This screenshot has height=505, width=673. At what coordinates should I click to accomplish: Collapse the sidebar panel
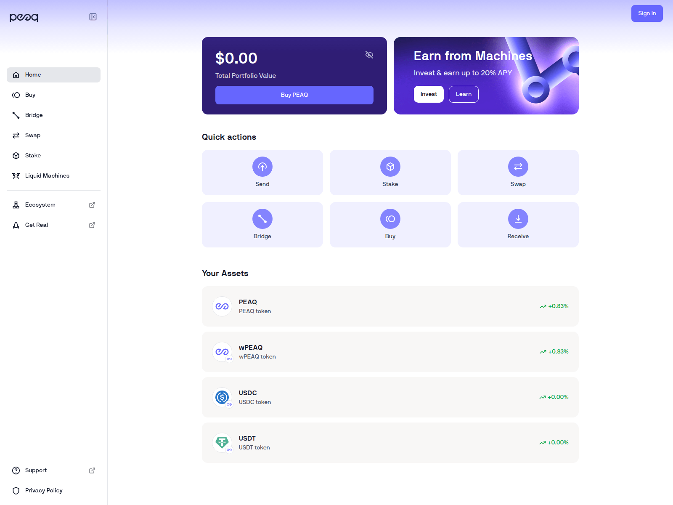click(93, 17)
